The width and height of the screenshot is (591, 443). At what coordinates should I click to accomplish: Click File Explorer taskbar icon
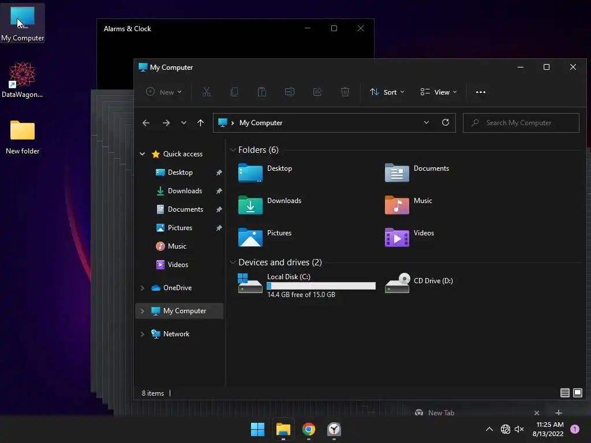(283, 429)
